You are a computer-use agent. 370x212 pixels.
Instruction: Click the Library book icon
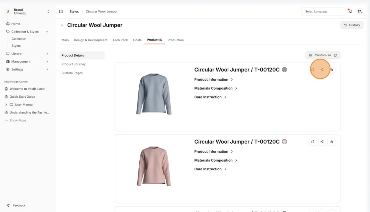point(8,54)
